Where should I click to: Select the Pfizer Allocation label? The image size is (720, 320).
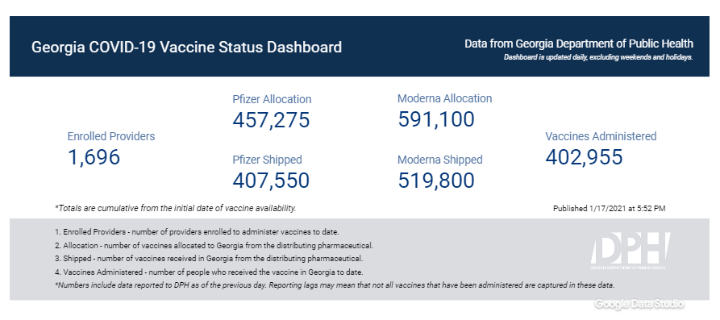tap(272, 99)
